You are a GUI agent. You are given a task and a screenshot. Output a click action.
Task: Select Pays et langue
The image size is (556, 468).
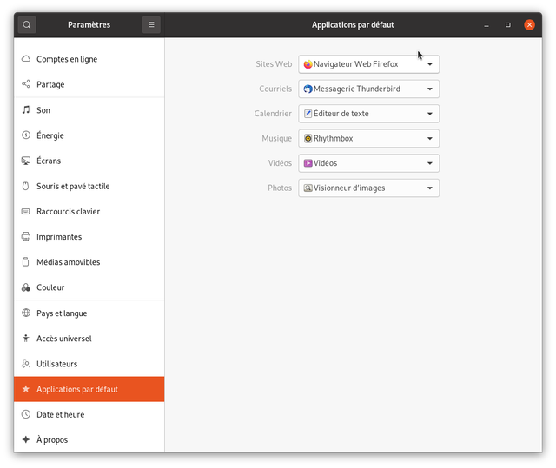pos(89,313)
